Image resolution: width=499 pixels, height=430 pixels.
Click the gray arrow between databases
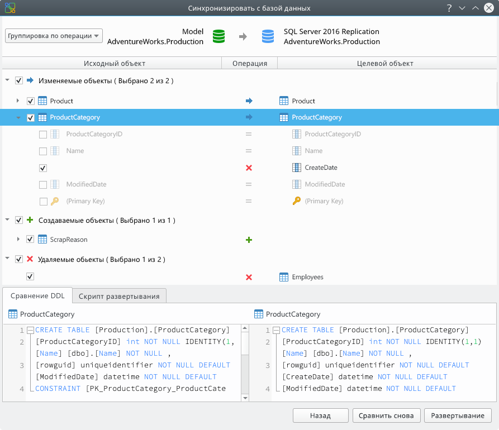[243, 36]
